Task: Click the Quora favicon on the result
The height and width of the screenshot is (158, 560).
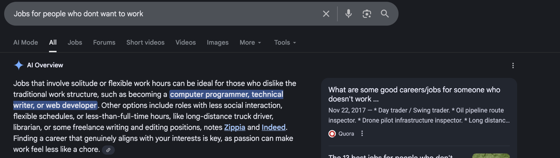Action: pos(332,134)
